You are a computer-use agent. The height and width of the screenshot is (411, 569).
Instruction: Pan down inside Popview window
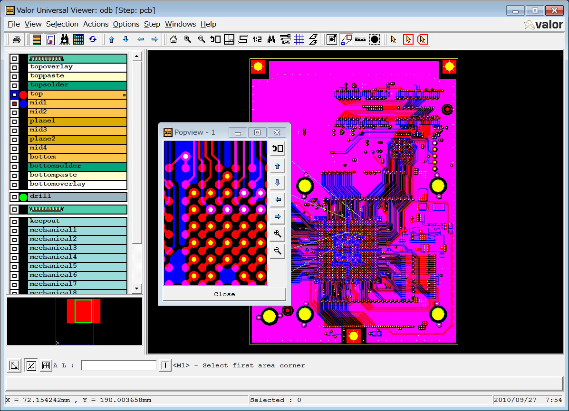278,183
